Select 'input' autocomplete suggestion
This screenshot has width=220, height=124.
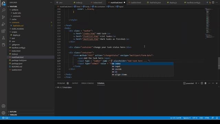coord(142,66)
